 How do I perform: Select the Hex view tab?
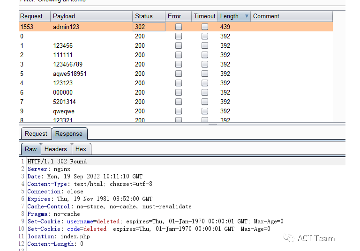click(81, 149)
